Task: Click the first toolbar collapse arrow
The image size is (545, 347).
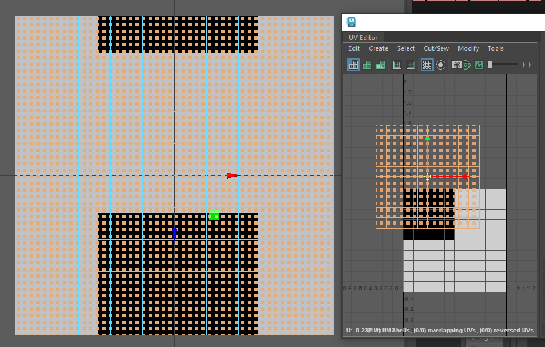Action: point(524,65)
